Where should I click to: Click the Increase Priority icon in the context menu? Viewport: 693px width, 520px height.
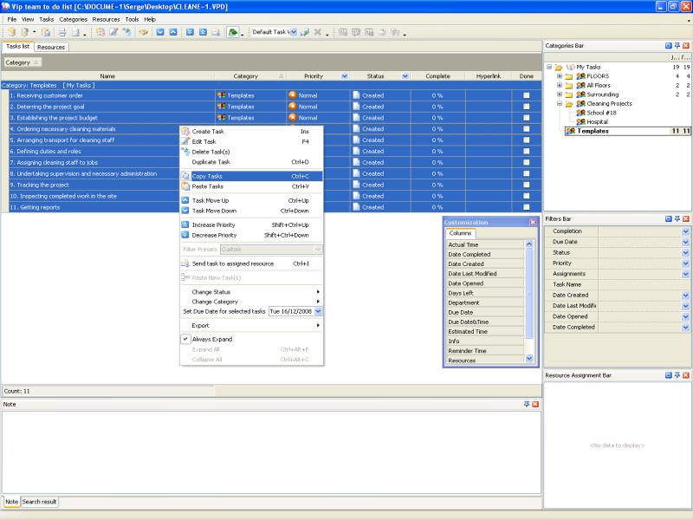point(185,224)
